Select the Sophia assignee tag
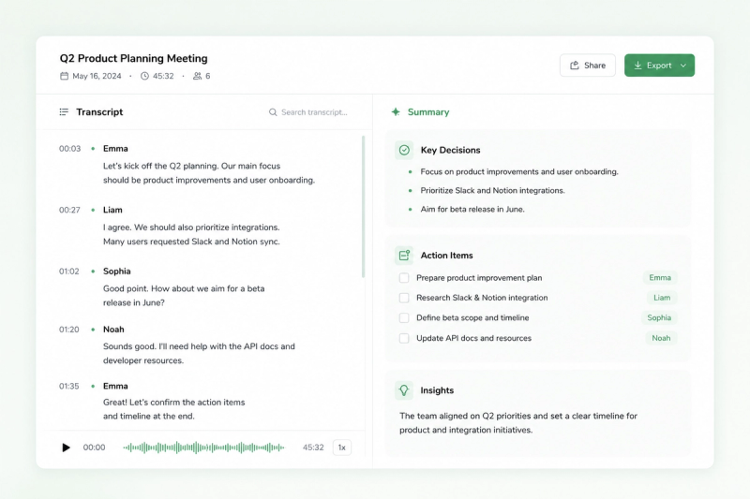750x499 pixels. click(x=659, y=317)
